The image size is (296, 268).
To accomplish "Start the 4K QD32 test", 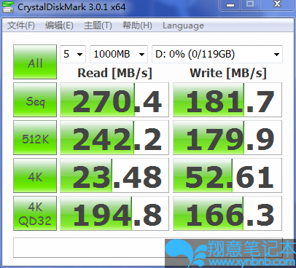I will (35, 213).
